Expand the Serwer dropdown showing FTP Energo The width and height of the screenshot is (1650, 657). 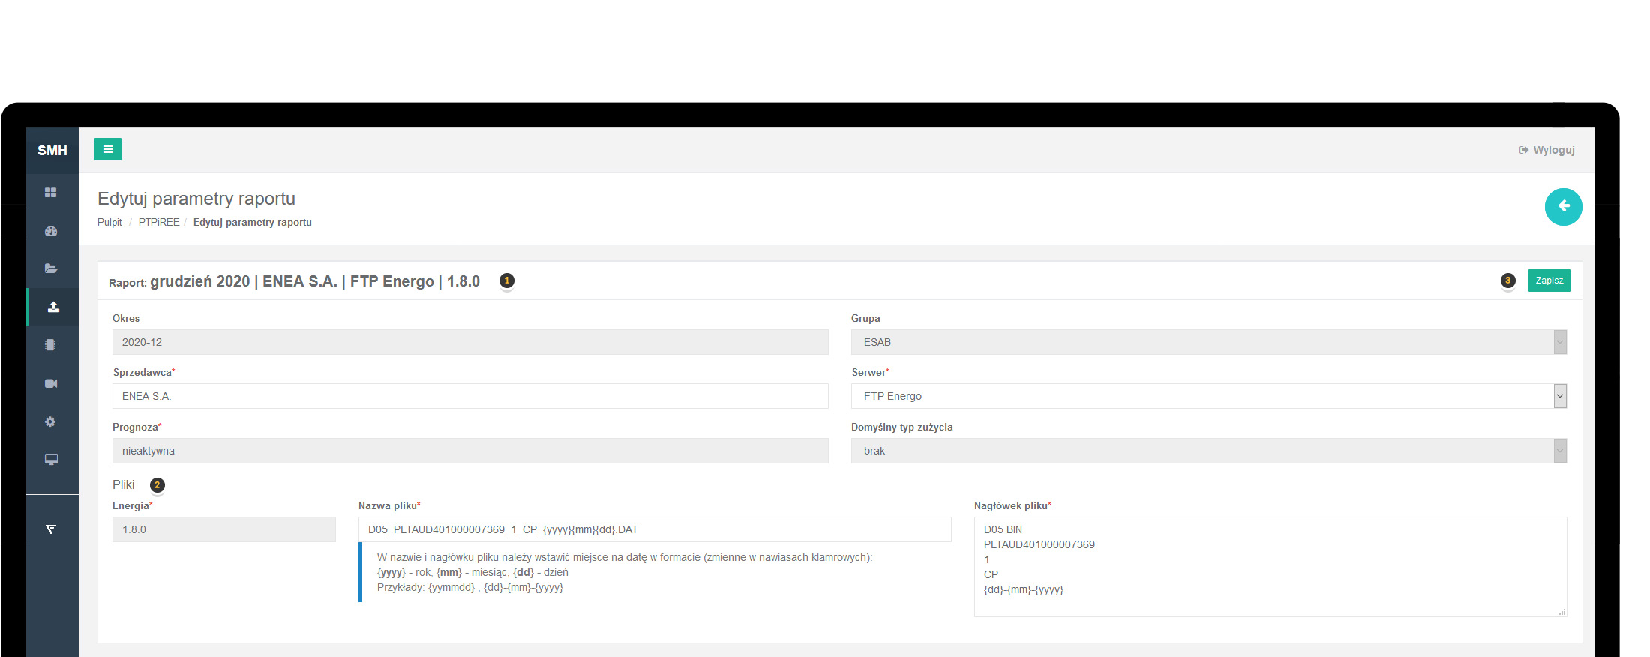coord(1208,396)
